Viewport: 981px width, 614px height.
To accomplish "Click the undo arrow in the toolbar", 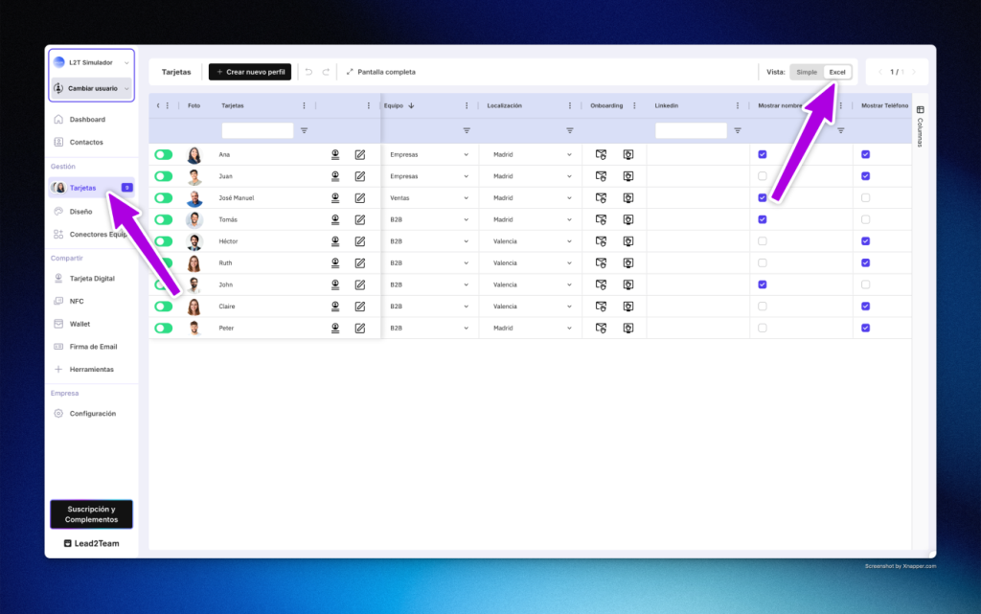I will coord(308,72).
